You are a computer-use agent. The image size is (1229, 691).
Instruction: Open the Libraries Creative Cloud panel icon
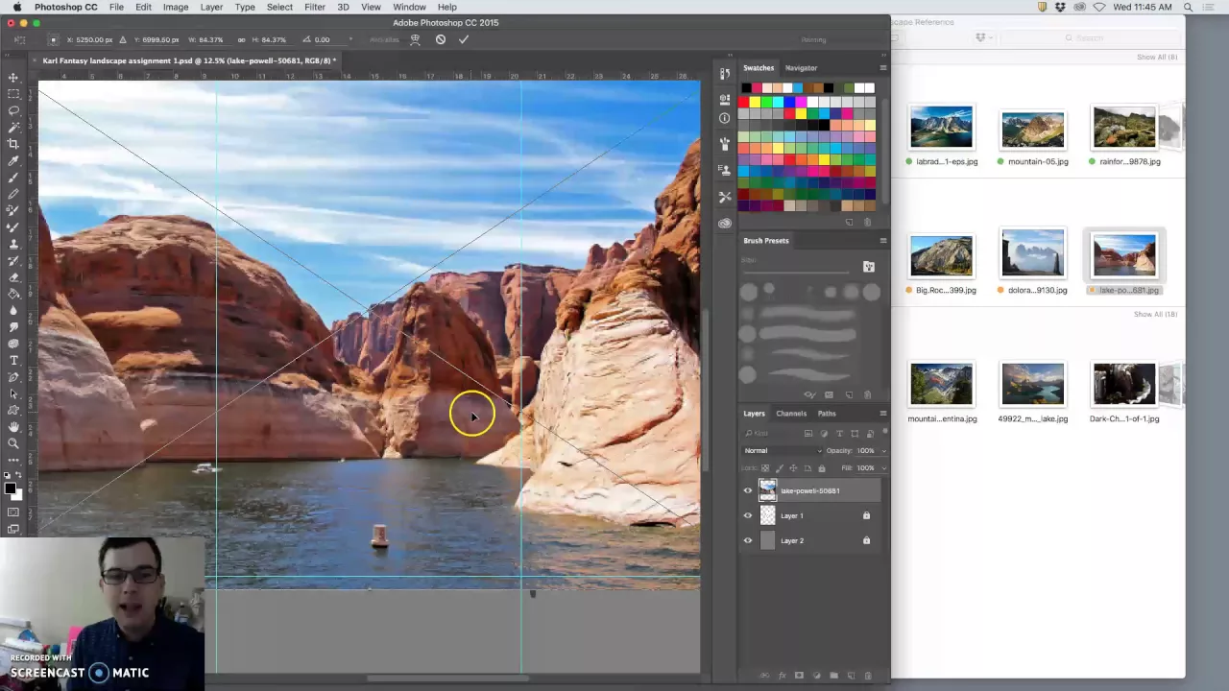(725, 223)
